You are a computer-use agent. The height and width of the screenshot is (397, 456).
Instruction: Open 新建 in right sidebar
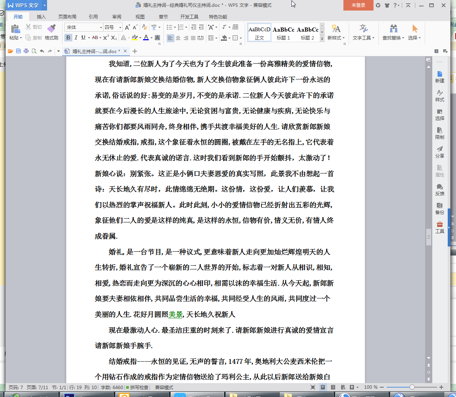coord(439,77)
